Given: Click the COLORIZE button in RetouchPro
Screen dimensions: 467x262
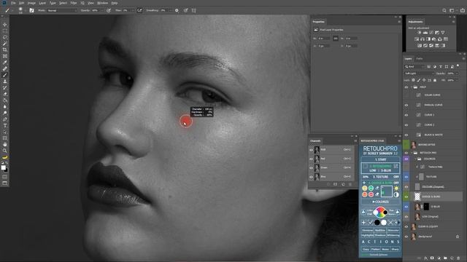Looking at the screenshot, I should coord(380,202).
